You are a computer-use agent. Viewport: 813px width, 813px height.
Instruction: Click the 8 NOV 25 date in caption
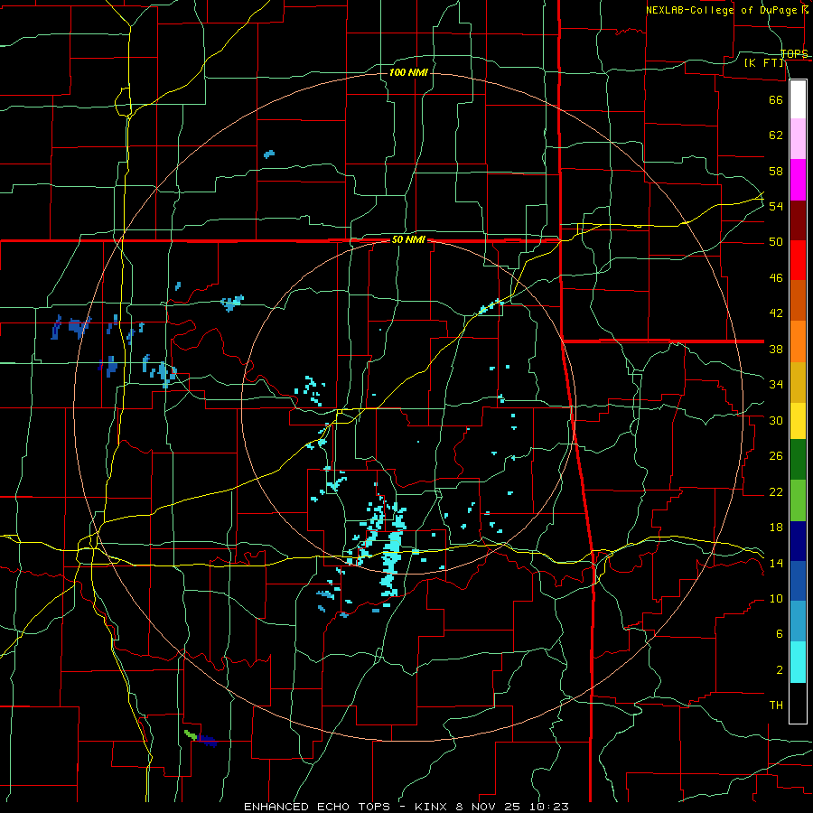click(x=489, y=807)
